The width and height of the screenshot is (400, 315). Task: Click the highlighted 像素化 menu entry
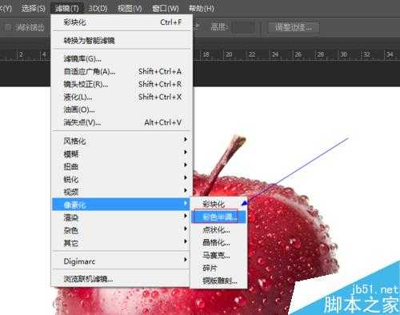[x=122, y=205]
